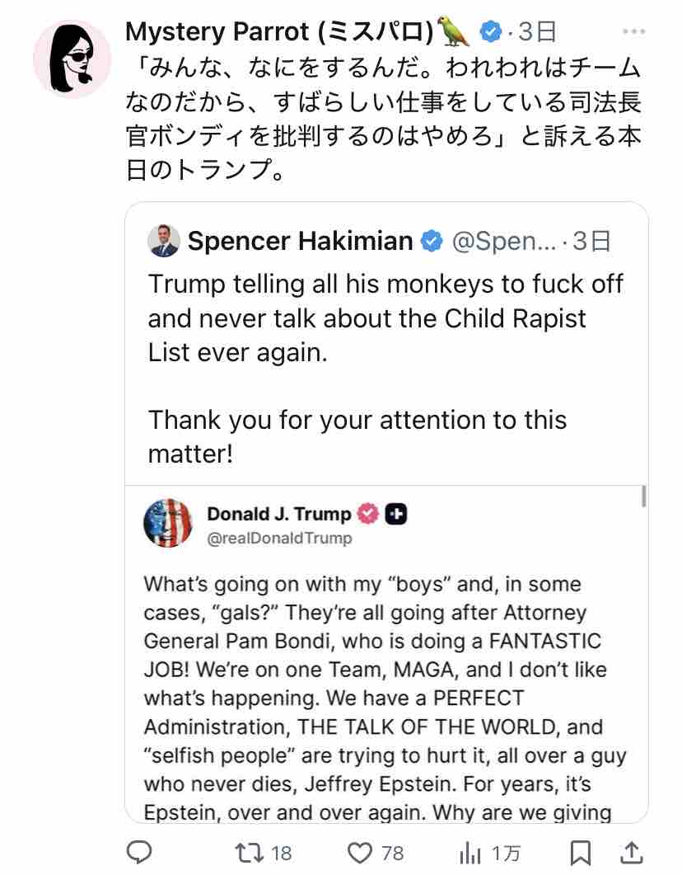This screenshot has height=875, width=682.
Task: Open the reply comment bubble icon
Action: tap(139, 852)
